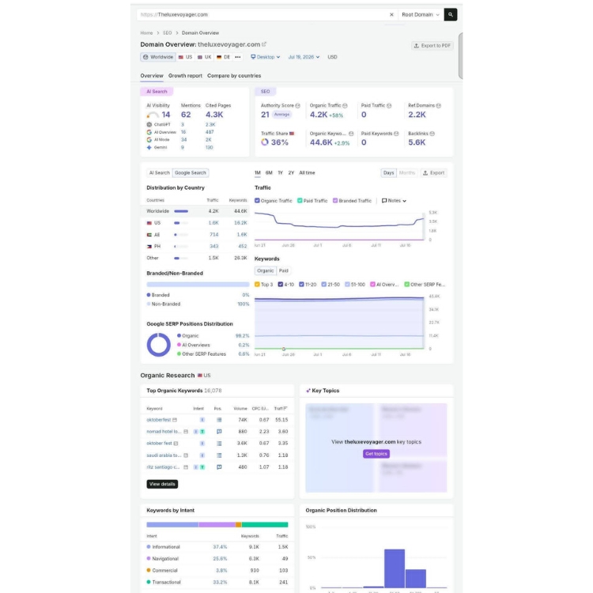Screen dimensions: 593x593
Task: Click the Traffic column sort icon
Action: pos(285,409)
